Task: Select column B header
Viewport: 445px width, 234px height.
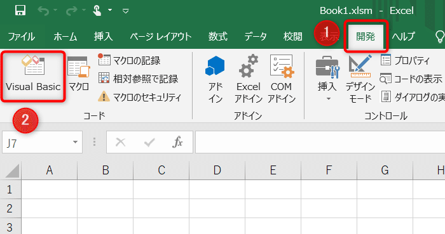Action: pyautogui.click(x=106, y=171)
